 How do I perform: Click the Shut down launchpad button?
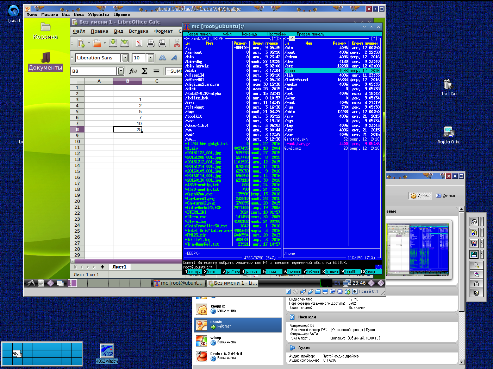476,292
